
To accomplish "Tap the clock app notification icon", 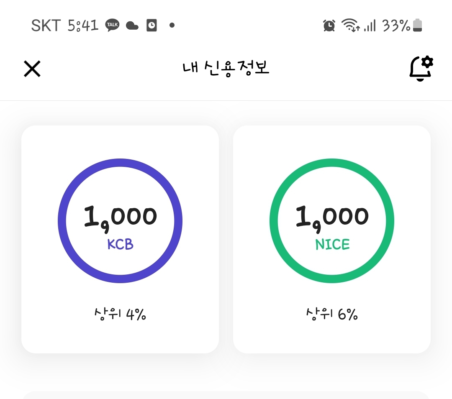I will (x=152, y=26).
